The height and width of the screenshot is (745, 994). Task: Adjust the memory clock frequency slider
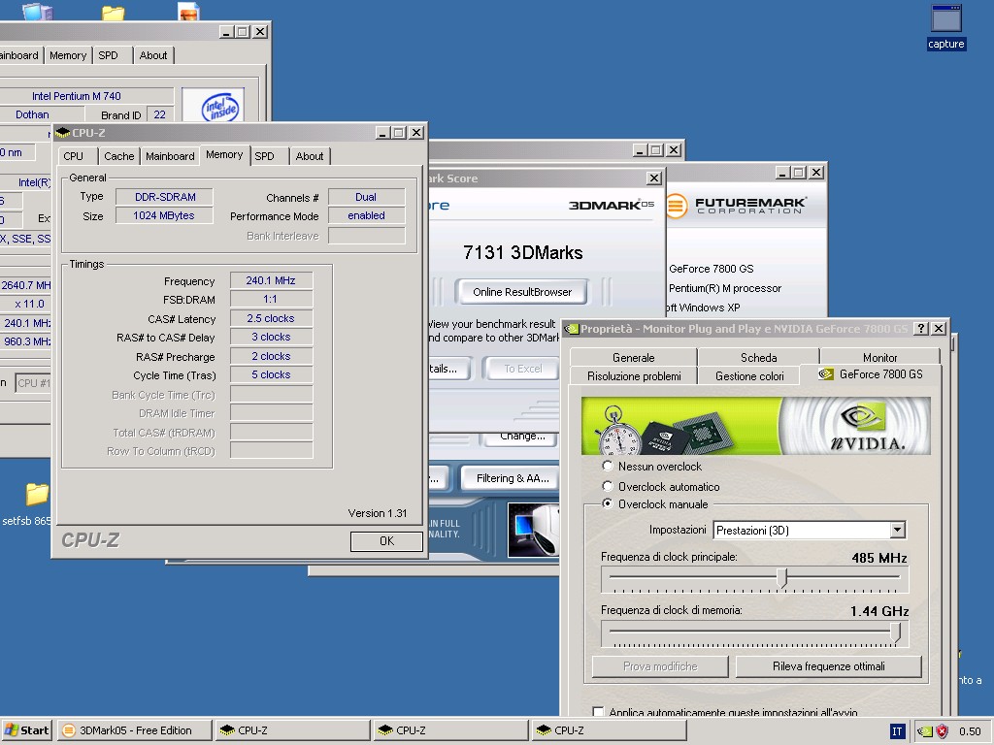tap(896, 632)
